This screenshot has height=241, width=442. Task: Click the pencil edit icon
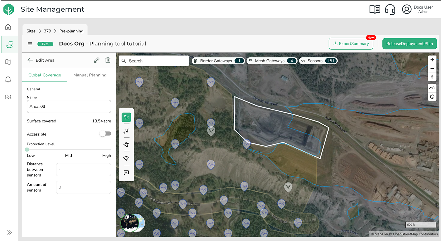(x=97, y=60)
